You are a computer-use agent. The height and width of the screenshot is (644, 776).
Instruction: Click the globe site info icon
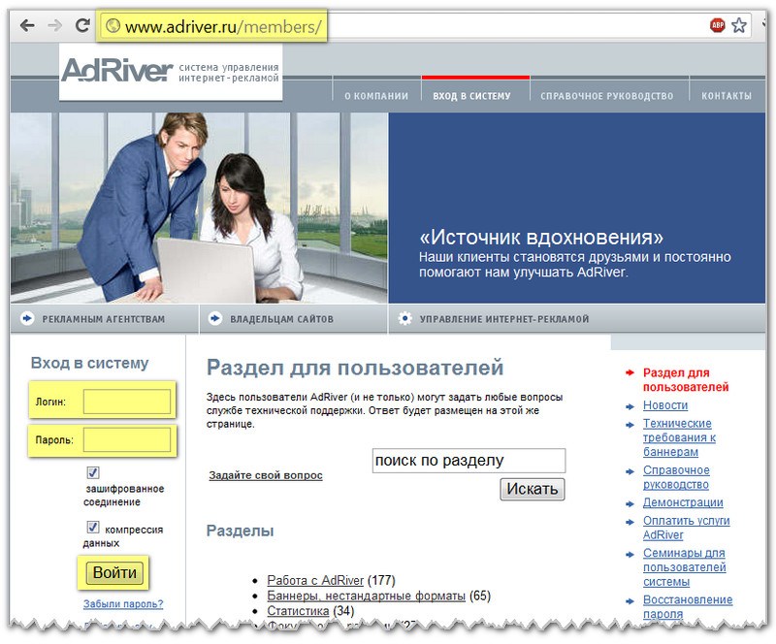point(113,25)
